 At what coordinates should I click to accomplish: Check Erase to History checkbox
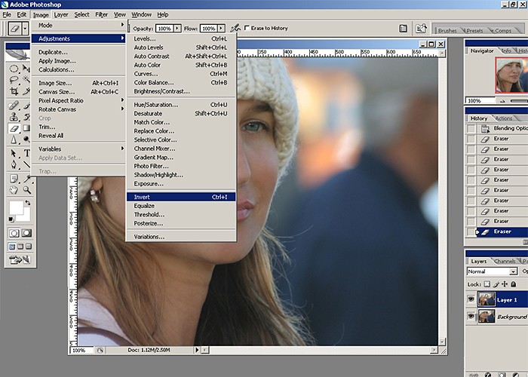(x=247, y=28)
